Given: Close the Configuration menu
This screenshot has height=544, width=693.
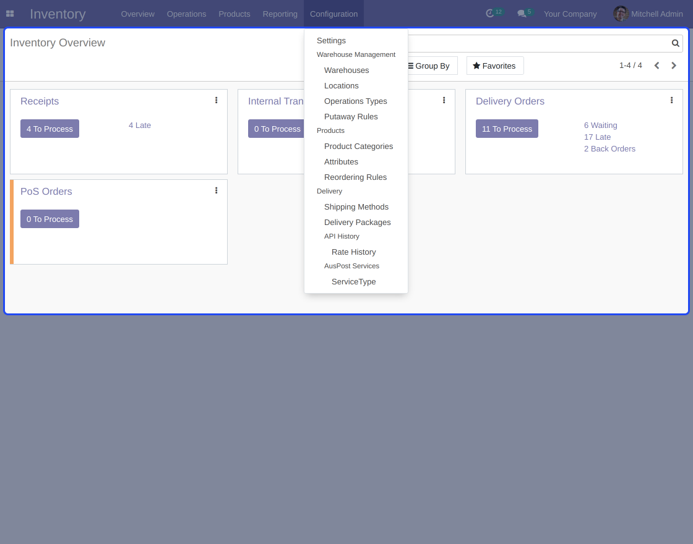Looking at the screenshot, I should point(334,14).
